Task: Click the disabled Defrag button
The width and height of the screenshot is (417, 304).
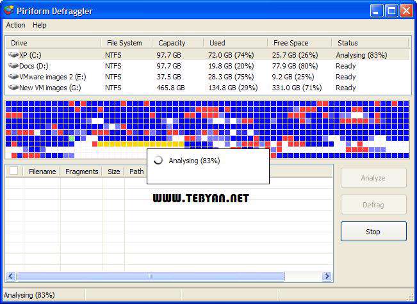Action: coord(373,205)
